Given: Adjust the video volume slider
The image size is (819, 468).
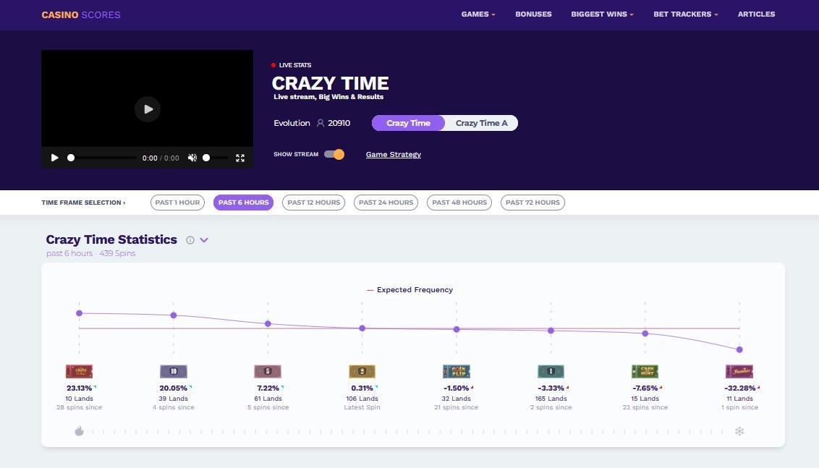Looking at the screenshot, I should (215, 158).
